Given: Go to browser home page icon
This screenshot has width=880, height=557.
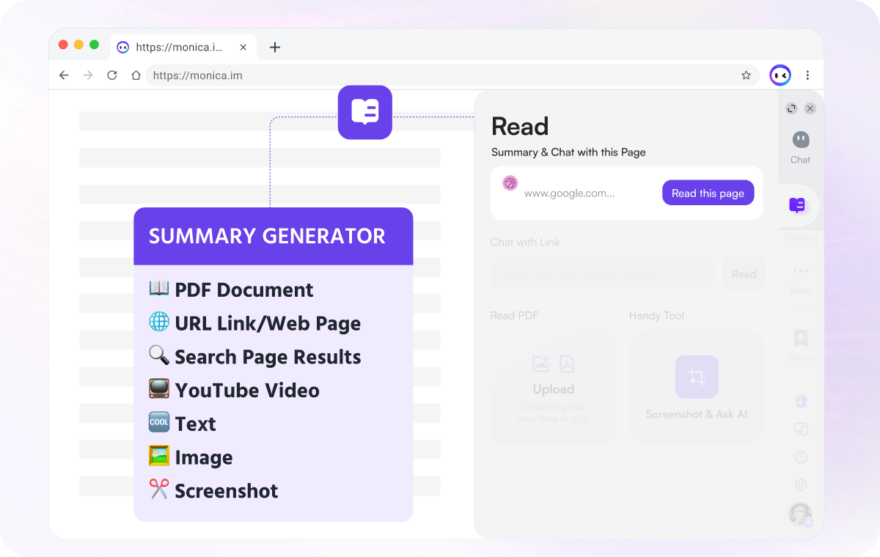Looking at the screenshot, I should pos(136,75).
